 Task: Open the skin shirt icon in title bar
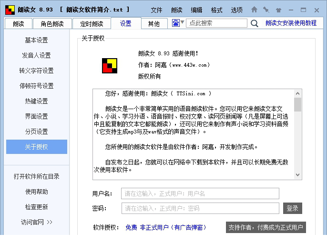click(278, 10)
